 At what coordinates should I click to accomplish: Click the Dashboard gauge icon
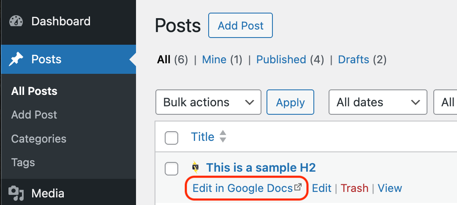[x=16, y=22]
